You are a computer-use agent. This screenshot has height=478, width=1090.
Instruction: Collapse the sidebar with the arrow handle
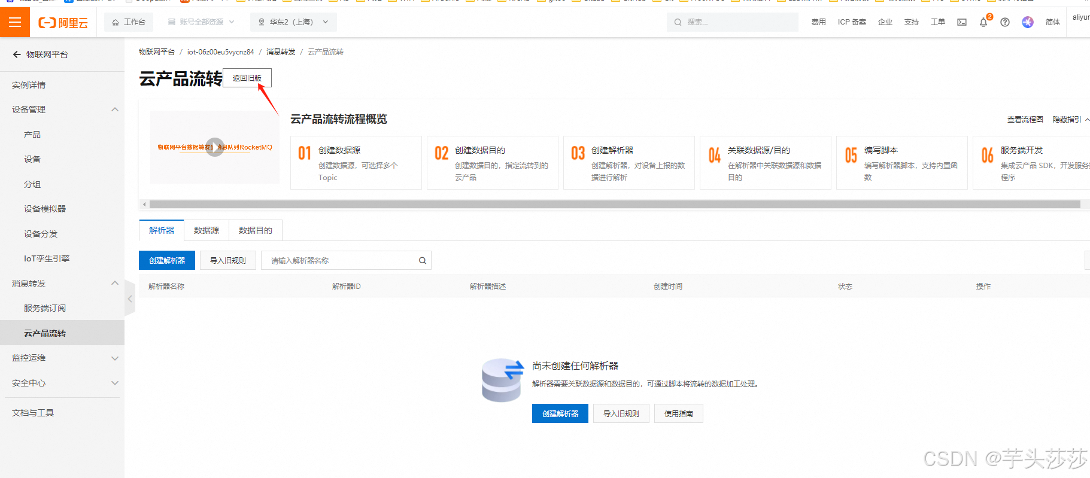coord(130,299)
